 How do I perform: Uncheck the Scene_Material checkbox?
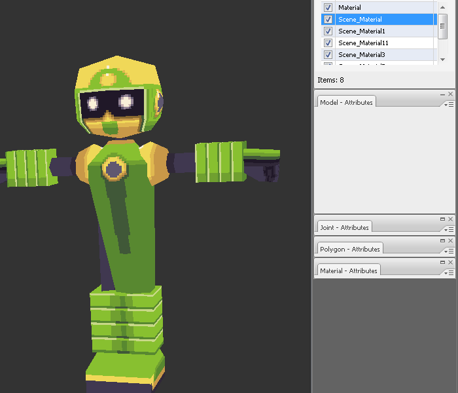pyautogui.click(x=328, y=19)
